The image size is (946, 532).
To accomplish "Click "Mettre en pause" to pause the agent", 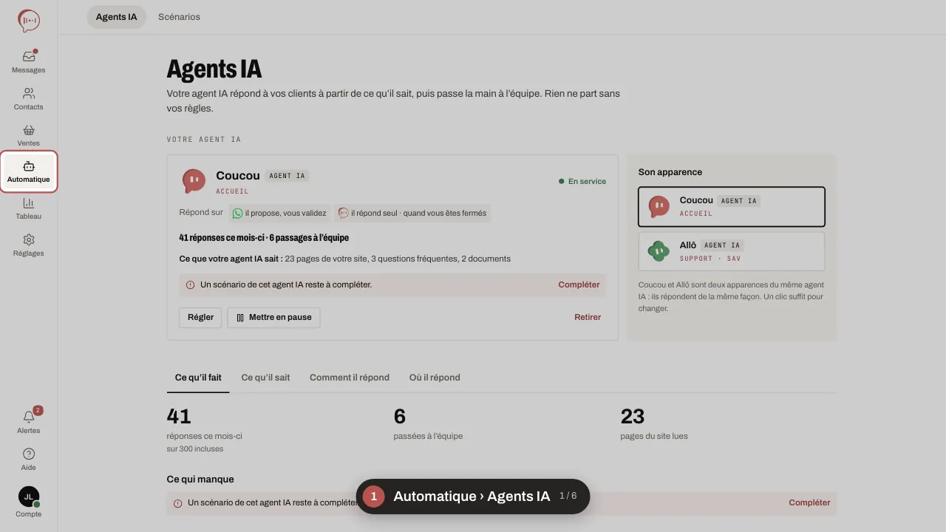I will coord(273,318).
